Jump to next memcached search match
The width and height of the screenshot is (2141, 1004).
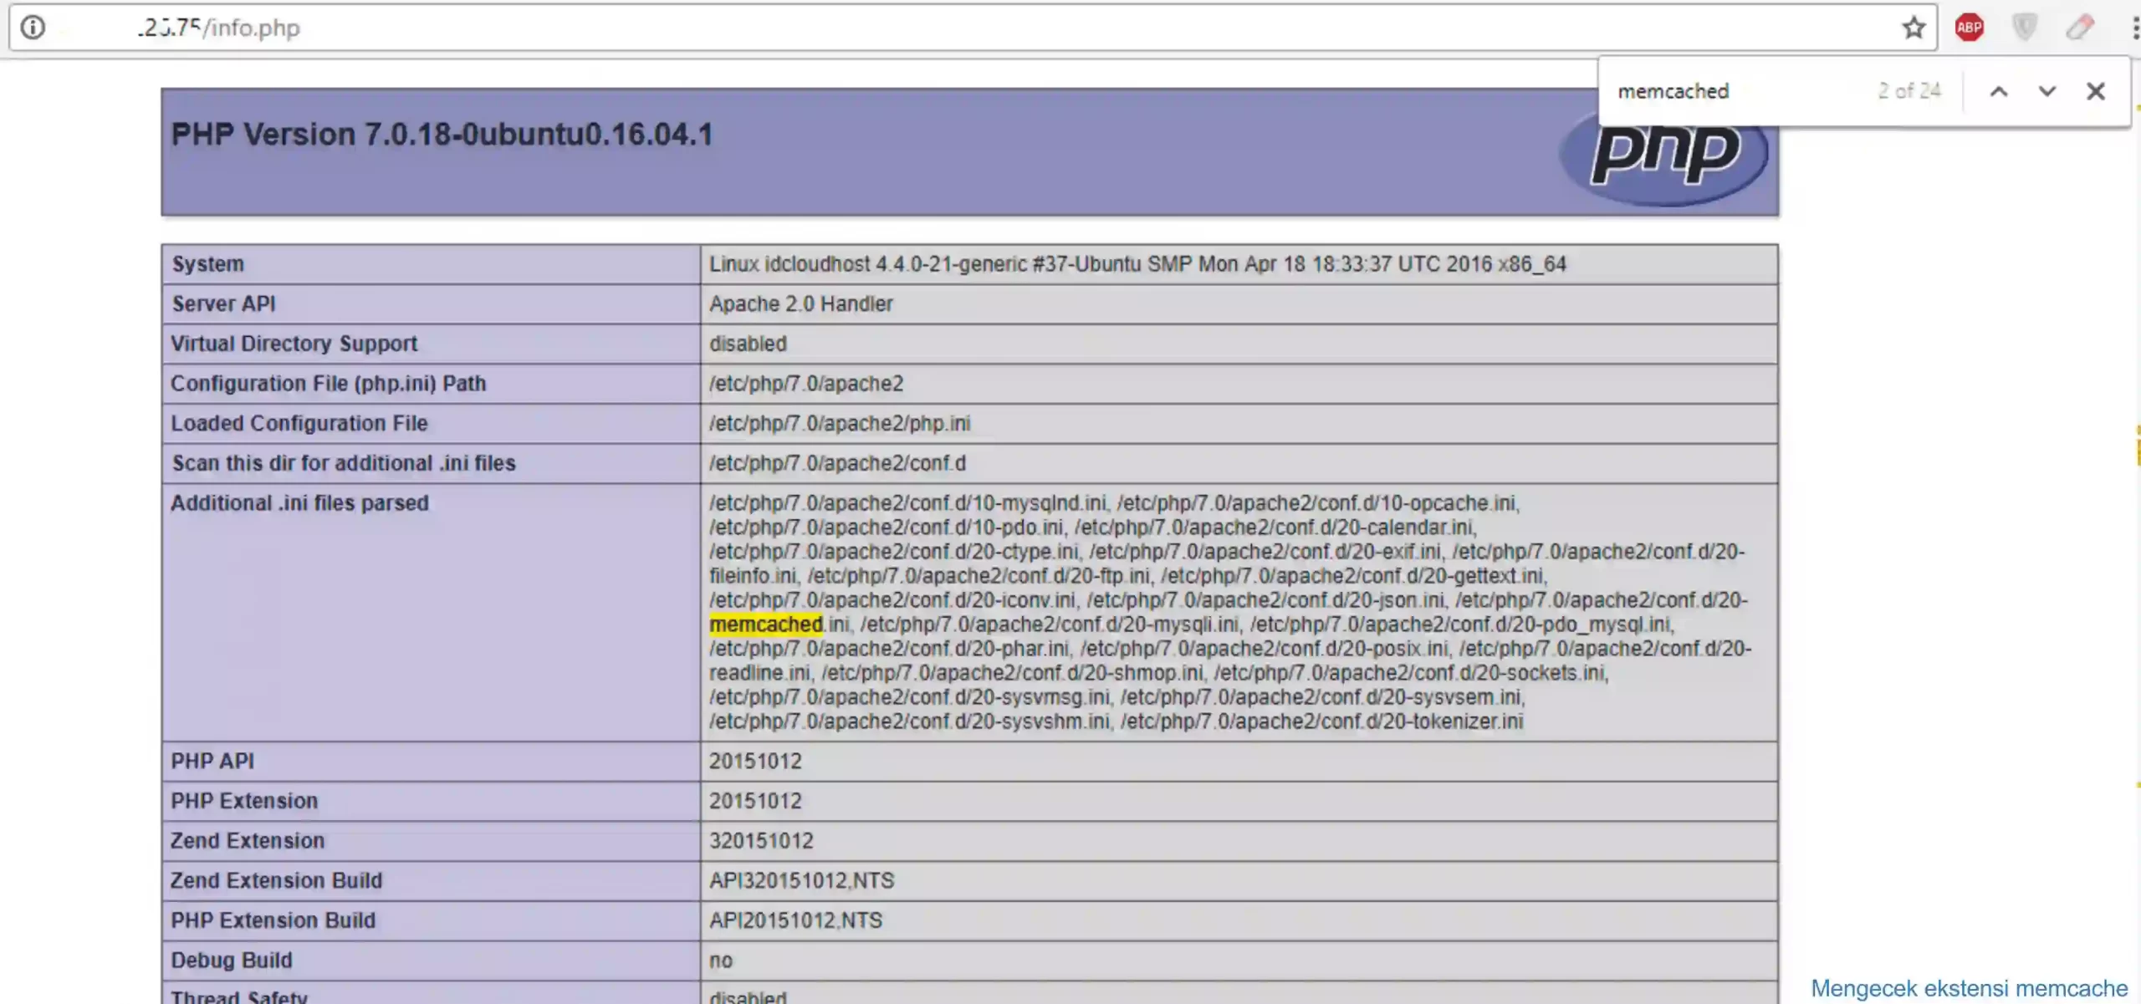pos(2046,91)
